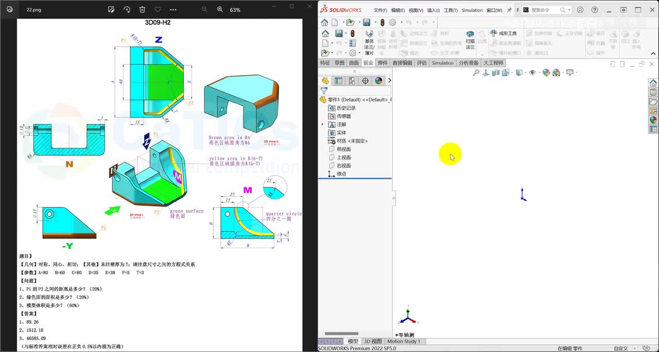Viewport: 659px width, 352px height.
Task: Favorite the image with the heart icon
Action: 158,10
